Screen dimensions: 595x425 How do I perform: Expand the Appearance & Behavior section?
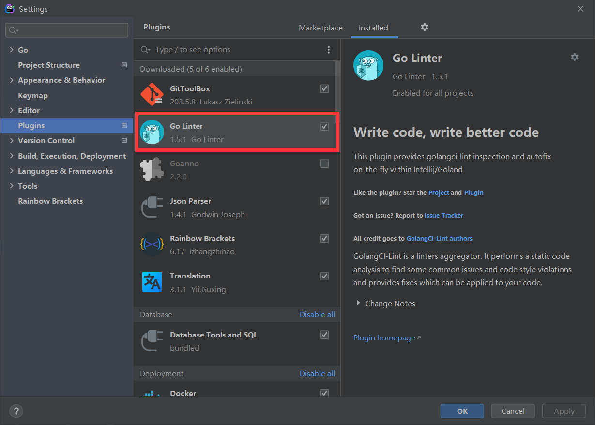click(12, 80)
